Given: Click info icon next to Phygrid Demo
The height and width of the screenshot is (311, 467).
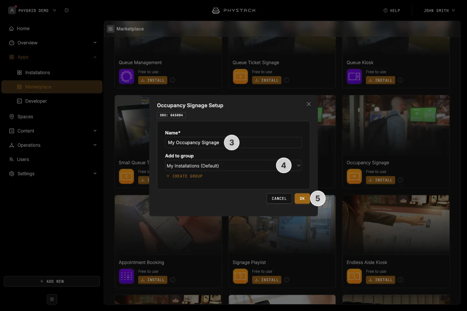Looking at the screenshot, I should pyautogui.click(x=66, y=10).
